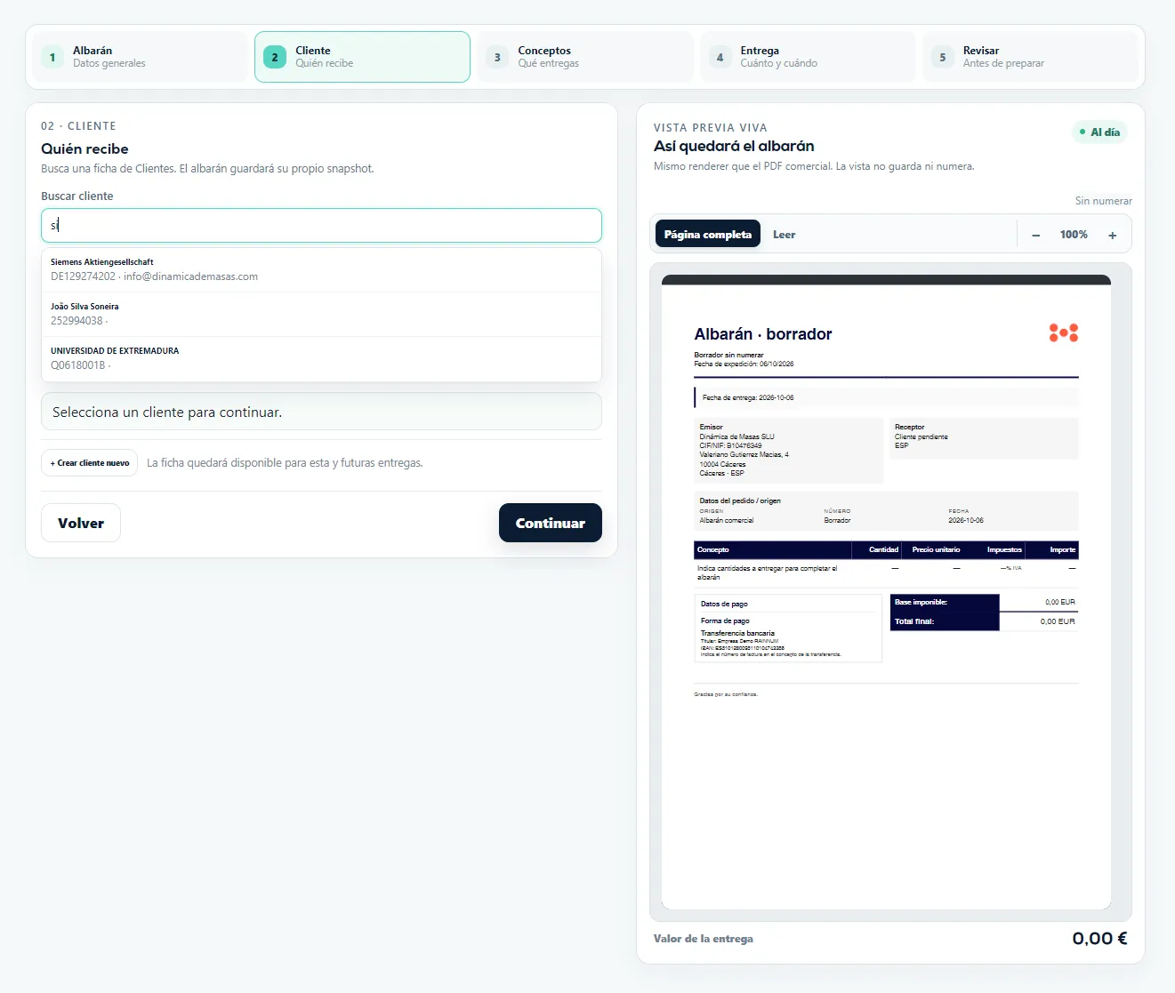Go to step 1 Albarán
The width and height of the screenshot is (1175, 993).
tap(140, 57)
